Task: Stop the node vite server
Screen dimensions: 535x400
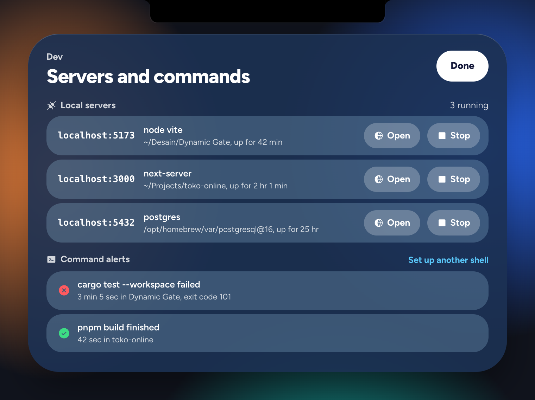Action: (453, 136)
